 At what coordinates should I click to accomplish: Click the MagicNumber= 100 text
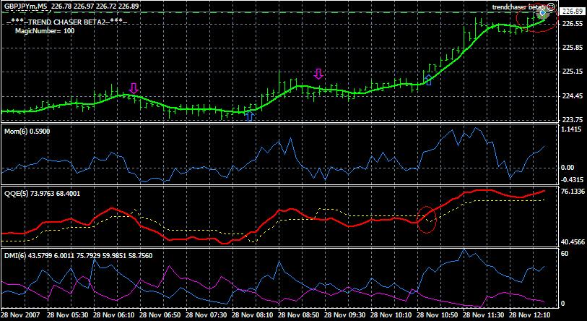45,31
